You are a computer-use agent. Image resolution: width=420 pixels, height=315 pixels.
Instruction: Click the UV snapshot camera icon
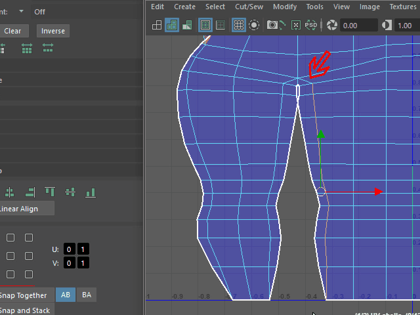coord(272,26)
